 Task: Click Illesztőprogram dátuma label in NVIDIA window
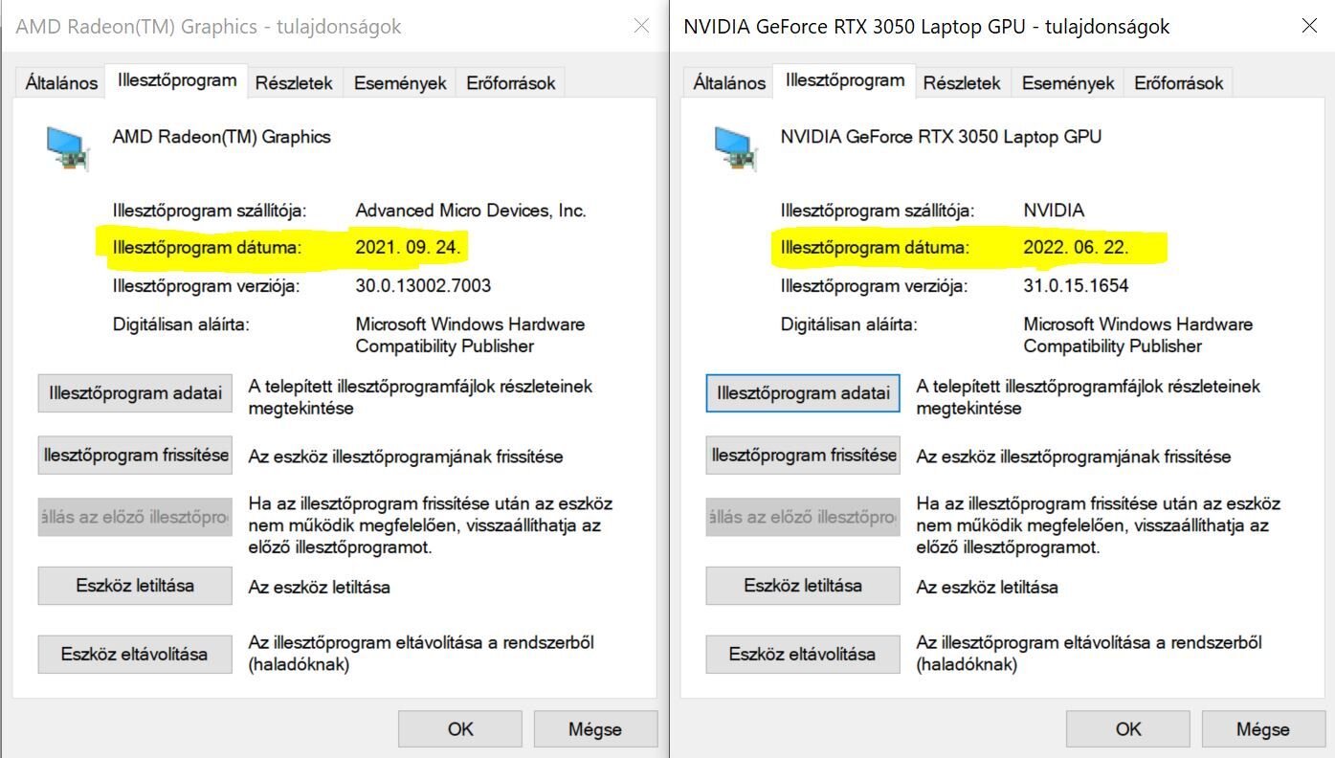point(875,248)
